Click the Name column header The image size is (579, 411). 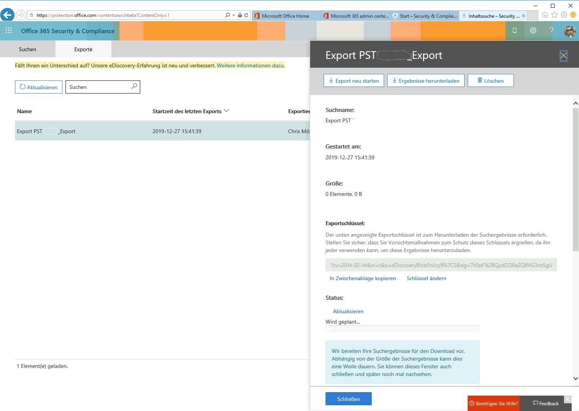point(24,111)
